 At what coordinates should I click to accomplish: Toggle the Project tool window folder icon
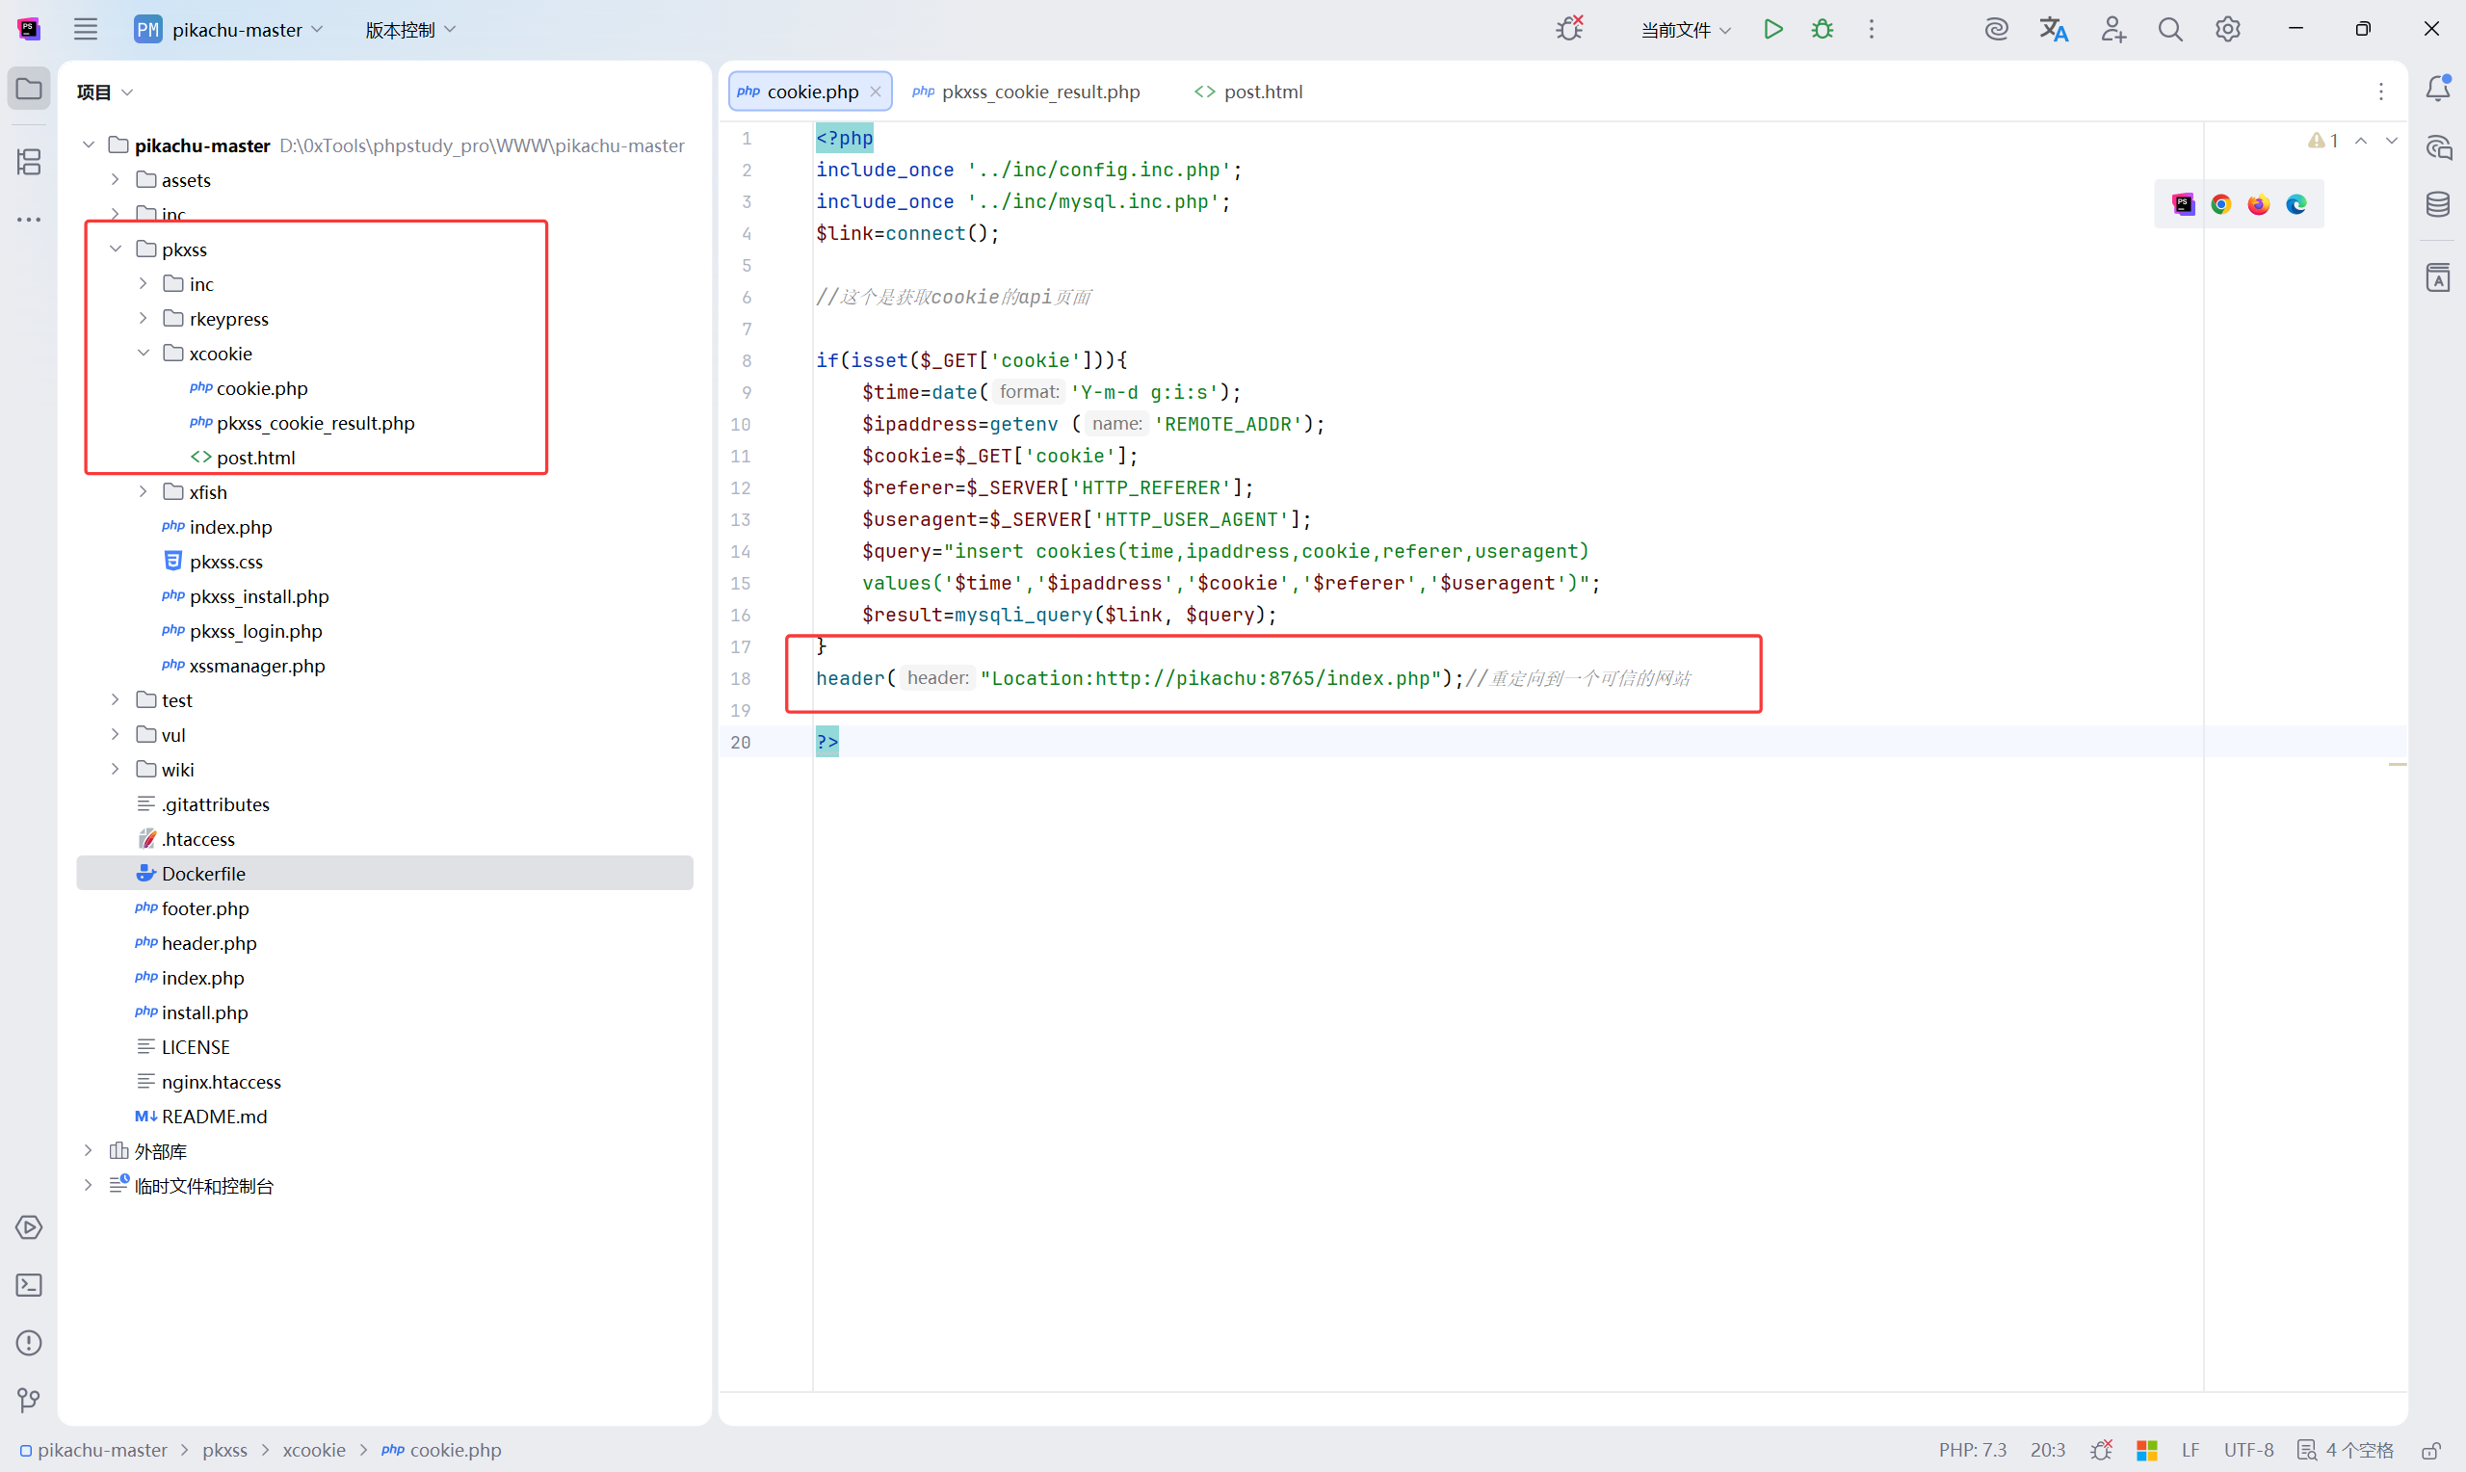[x=29, y=90]
